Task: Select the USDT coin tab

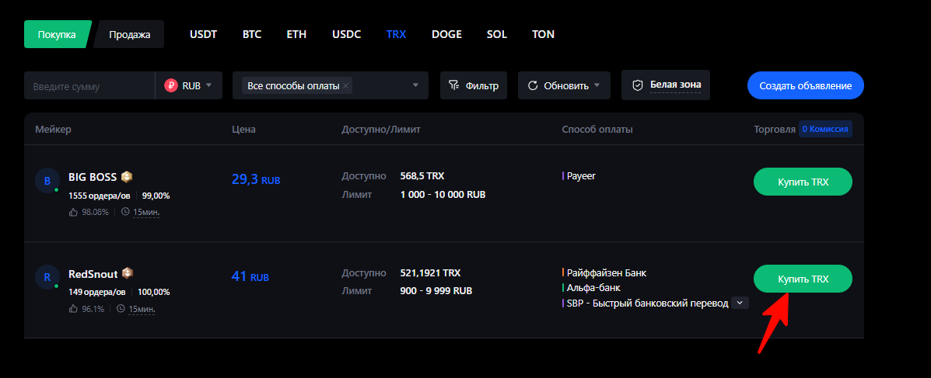Action: [x=203, y=34]
